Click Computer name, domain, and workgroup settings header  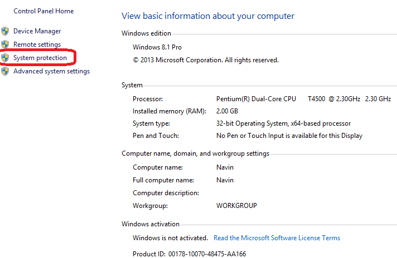click(195, 153)
